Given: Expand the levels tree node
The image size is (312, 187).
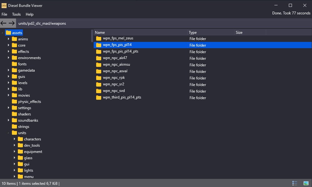Looking at the screenshot, I should tap(9, 83).
